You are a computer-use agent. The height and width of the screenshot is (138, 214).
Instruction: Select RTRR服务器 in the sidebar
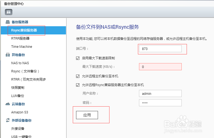click(x=20, y=39)
